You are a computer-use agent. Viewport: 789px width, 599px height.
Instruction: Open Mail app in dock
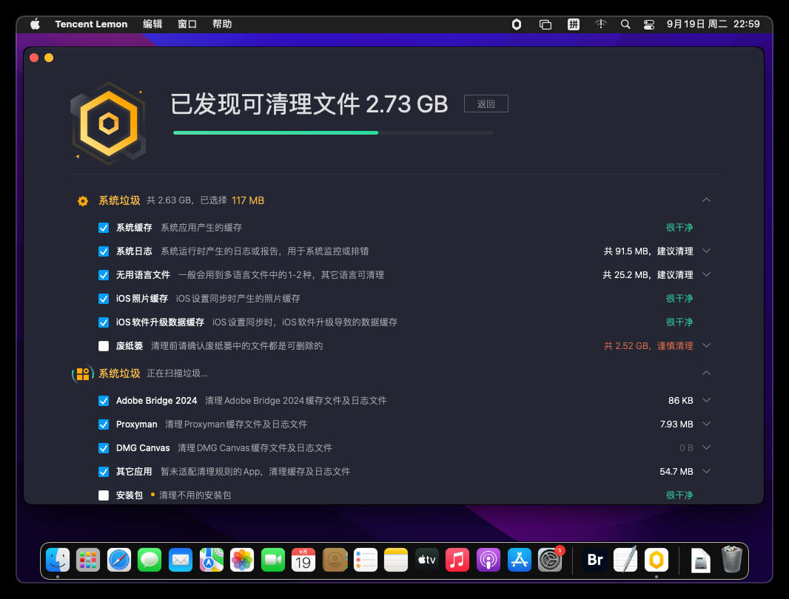(x=181, y=560)
